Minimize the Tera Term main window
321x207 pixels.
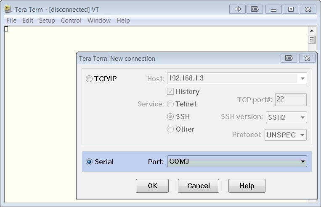[x=273, y=9]
